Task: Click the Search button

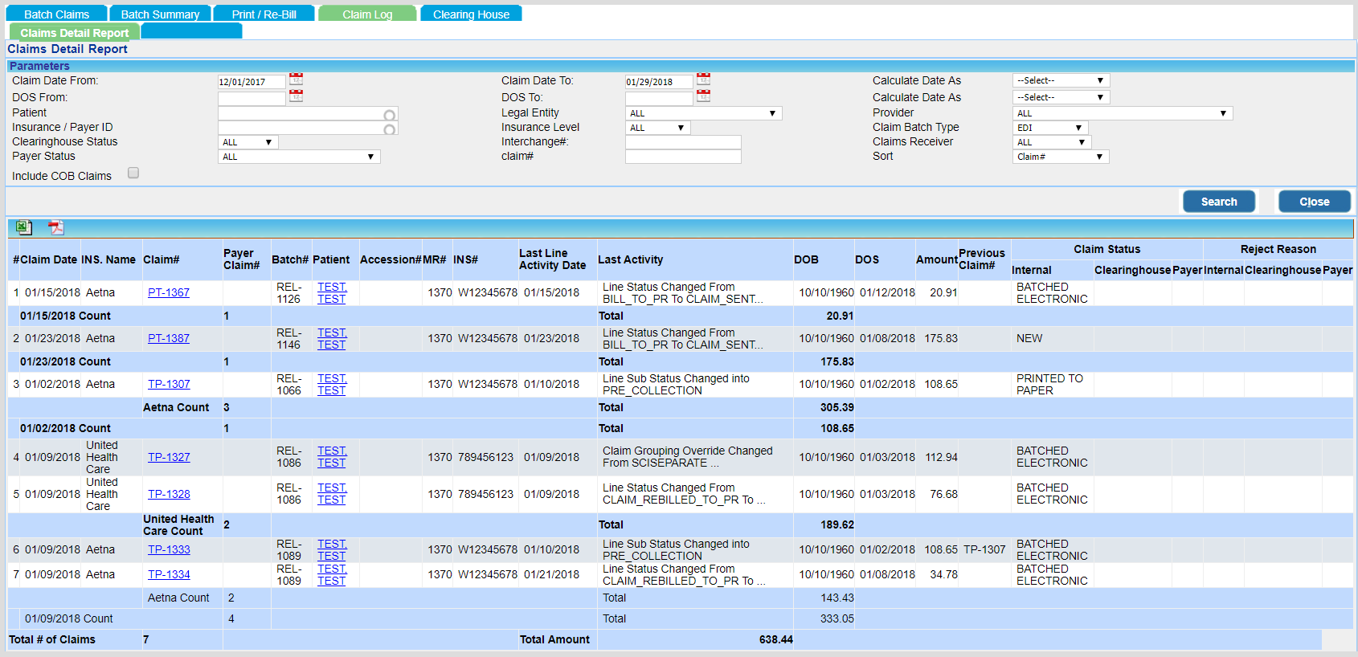Action: (1219, 202)
